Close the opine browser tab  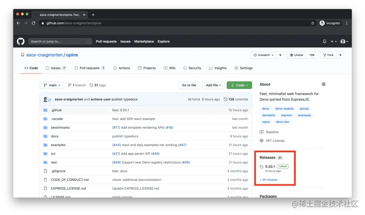click(84, 15)
